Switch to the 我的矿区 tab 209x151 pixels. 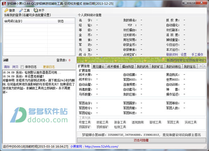tap(157, 66)
